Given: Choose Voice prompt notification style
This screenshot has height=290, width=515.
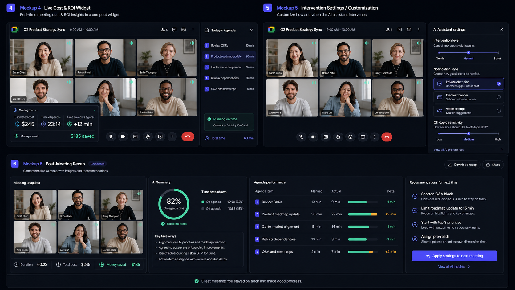Looking at the screenshot, I should pyautogui.click(x=468, y=111).
